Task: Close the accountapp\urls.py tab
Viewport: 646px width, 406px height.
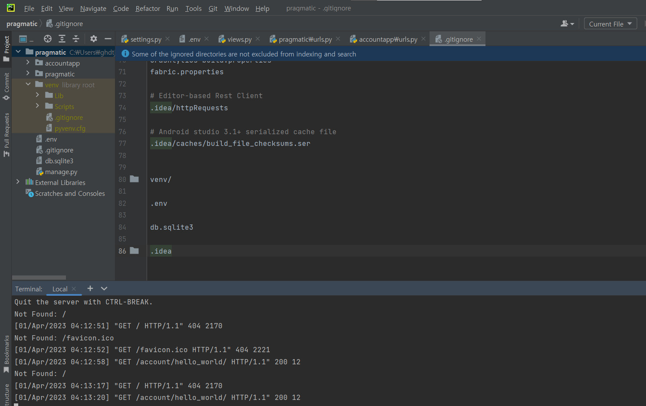Action: pyautogui.click(x=423, y=39)
